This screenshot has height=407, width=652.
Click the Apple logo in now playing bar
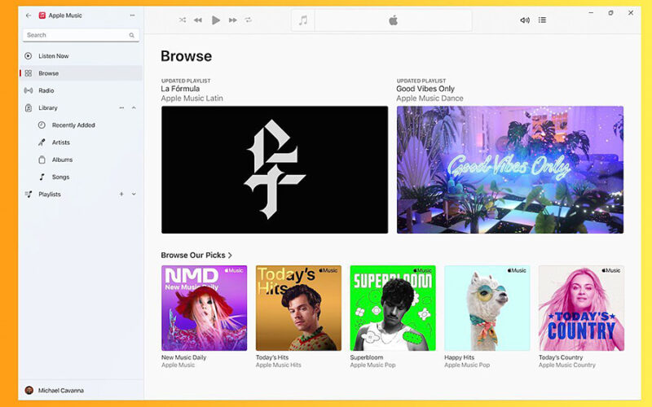(x=393, y=20)
